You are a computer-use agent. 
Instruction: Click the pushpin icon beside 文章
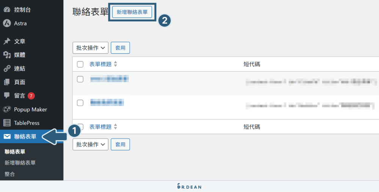7,41
